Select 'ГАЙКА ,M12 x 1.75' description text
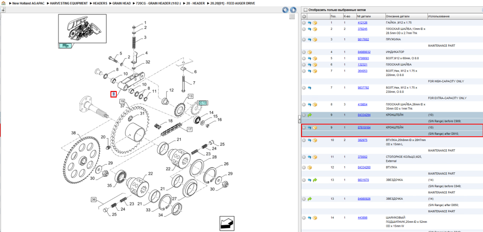 (398, 23)
